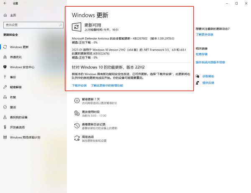Click the 开发者选项 tools icon
Screen dimensions: 251x193
[5, 127]
